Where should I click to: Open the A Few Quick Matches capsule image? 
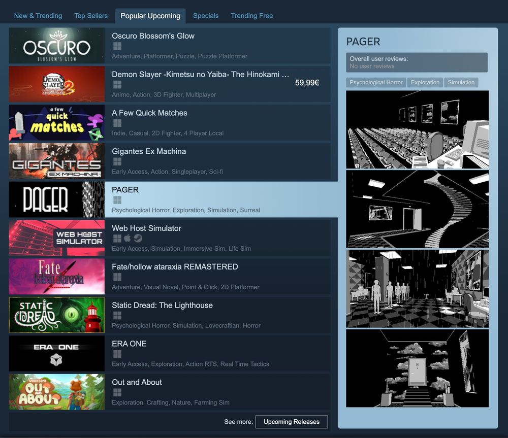[57, 123]
